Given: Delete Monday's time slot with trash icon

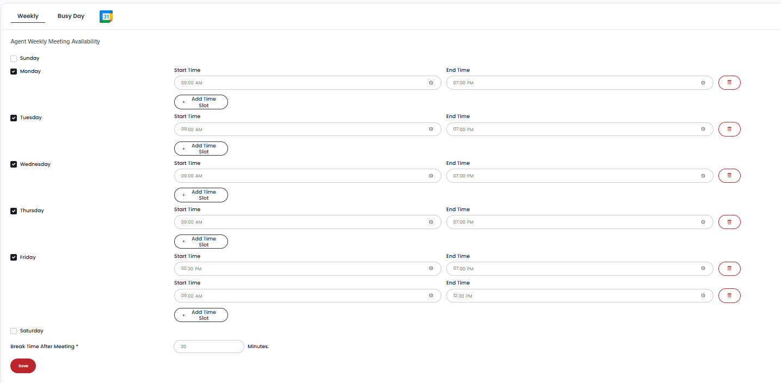Looking at the screenshot, I should point(729,83).
